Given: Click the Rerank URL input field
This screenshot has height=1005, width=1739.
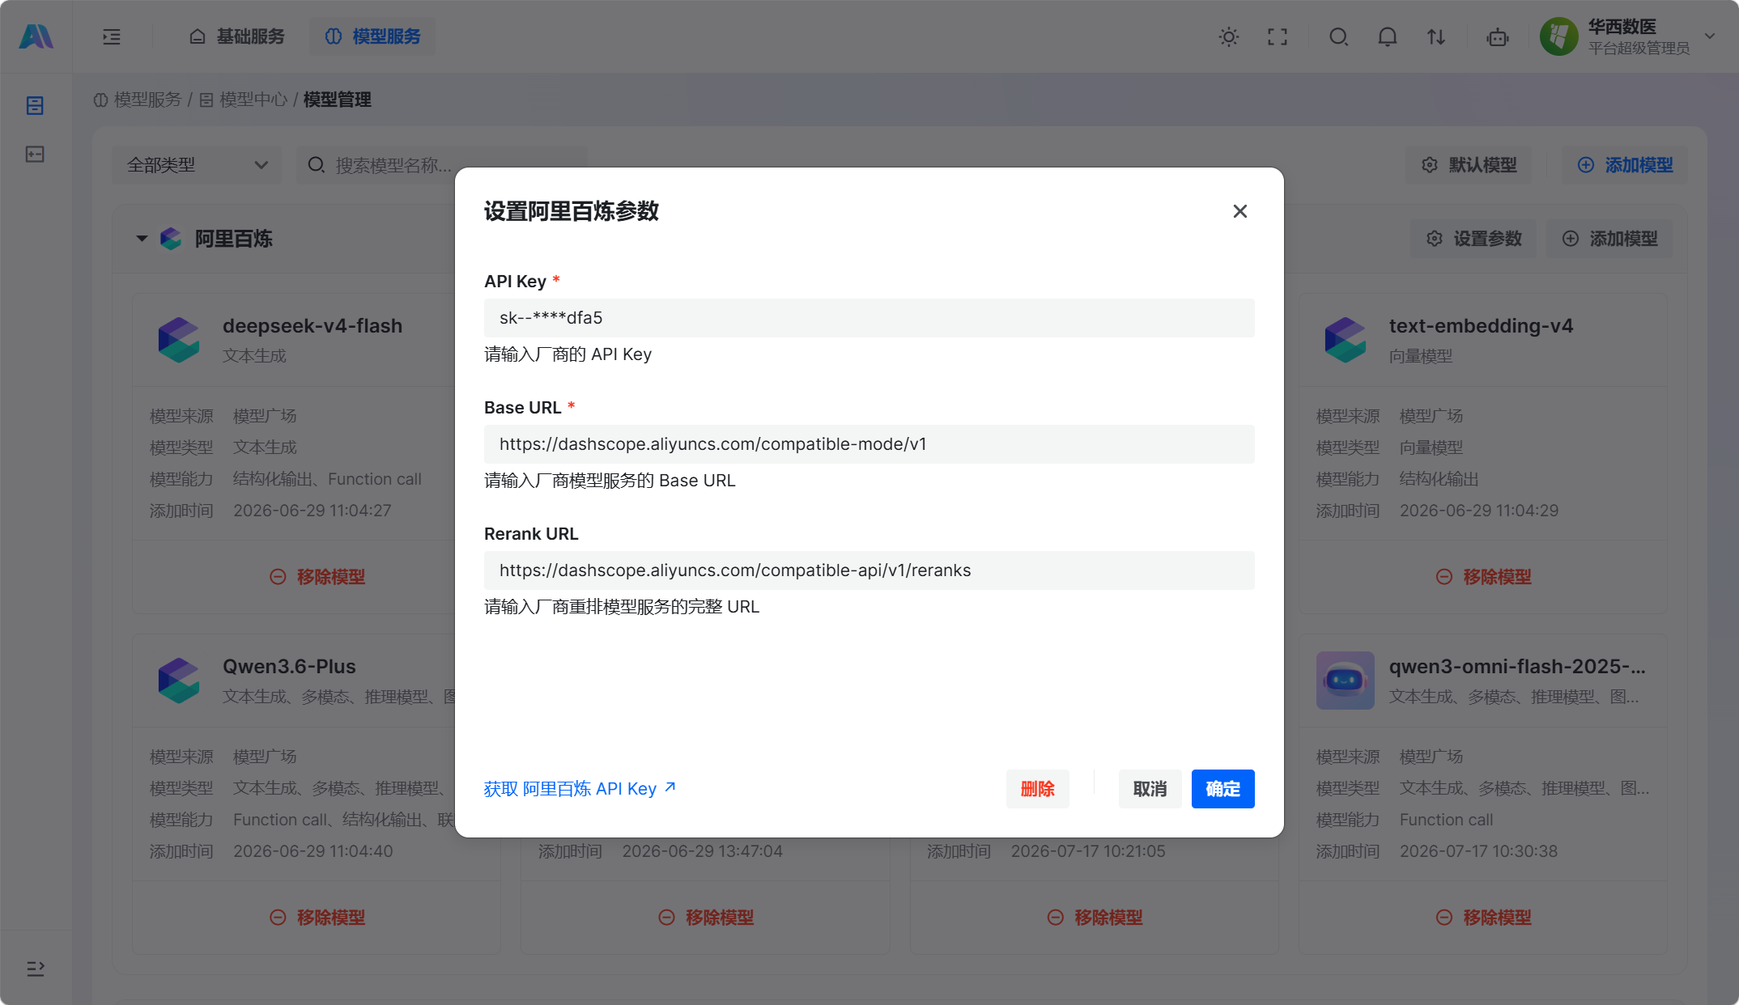Looking at the screenshot, I should point(869,570).
